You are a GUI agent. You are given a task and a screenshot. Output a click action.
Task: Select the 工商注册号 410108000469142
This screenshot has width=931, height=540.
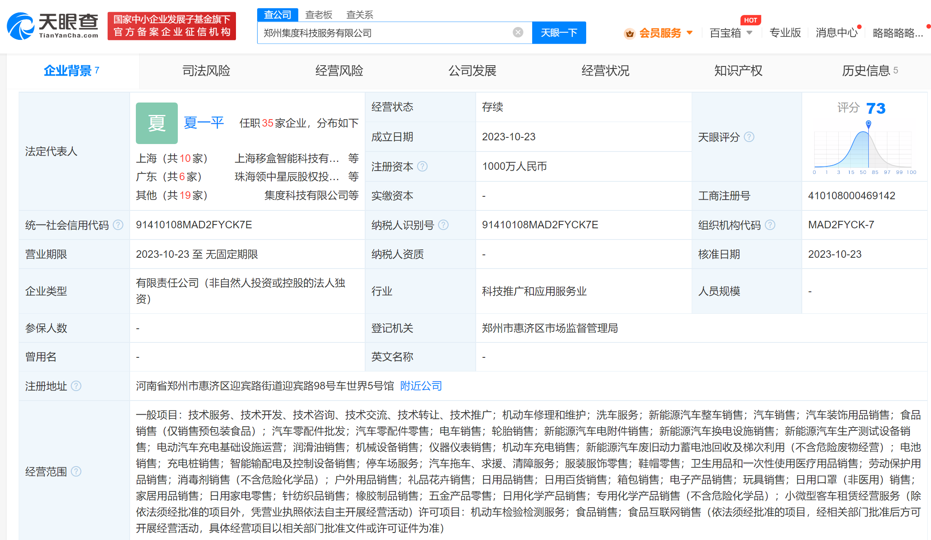[852, 196]
